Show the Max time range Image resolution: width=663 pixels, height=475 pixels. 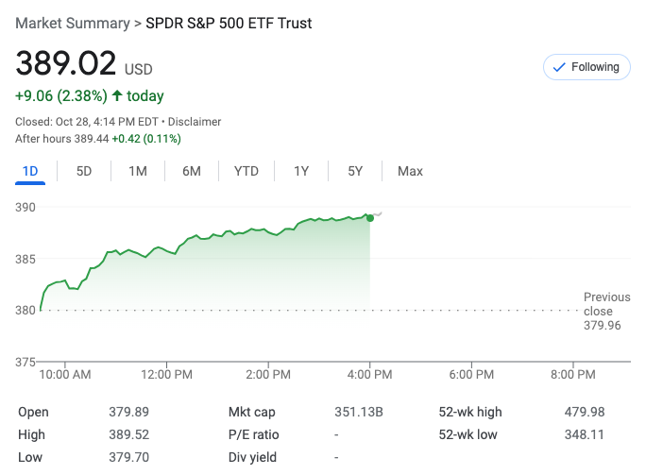point(410,171)
